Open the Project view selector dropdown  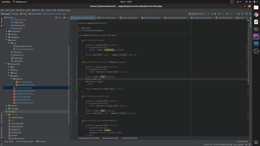(x=10, y=17)
